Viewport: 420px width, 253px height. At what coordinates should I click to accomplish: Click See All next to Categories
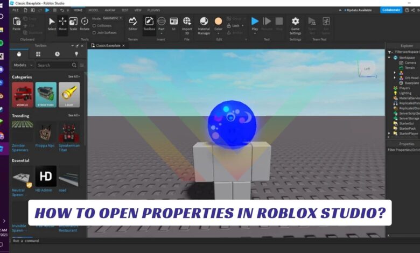point(74,76)
